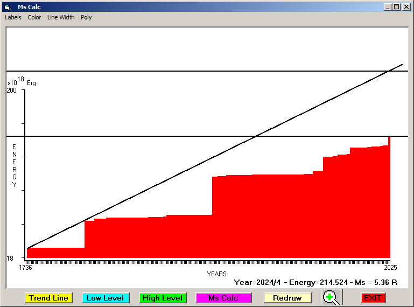Open the Line Width menu
The width and height of the screenshot is (414, 307).
pyautogui.click(x=61, y=17)
